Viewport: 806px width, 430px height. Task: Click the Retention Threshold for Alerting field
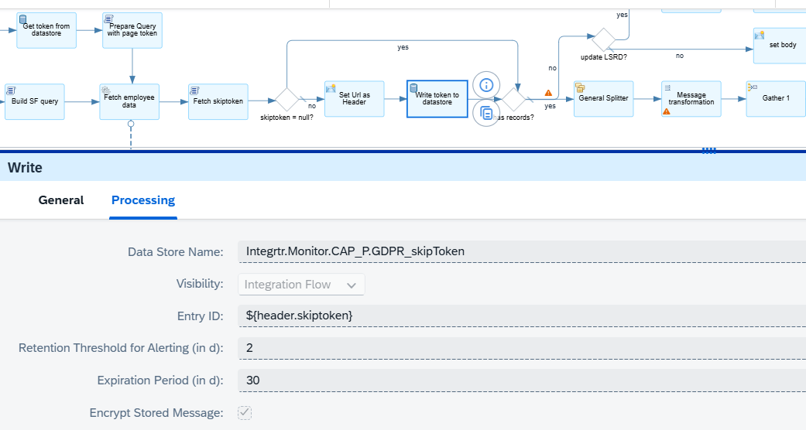coord(522,348)
